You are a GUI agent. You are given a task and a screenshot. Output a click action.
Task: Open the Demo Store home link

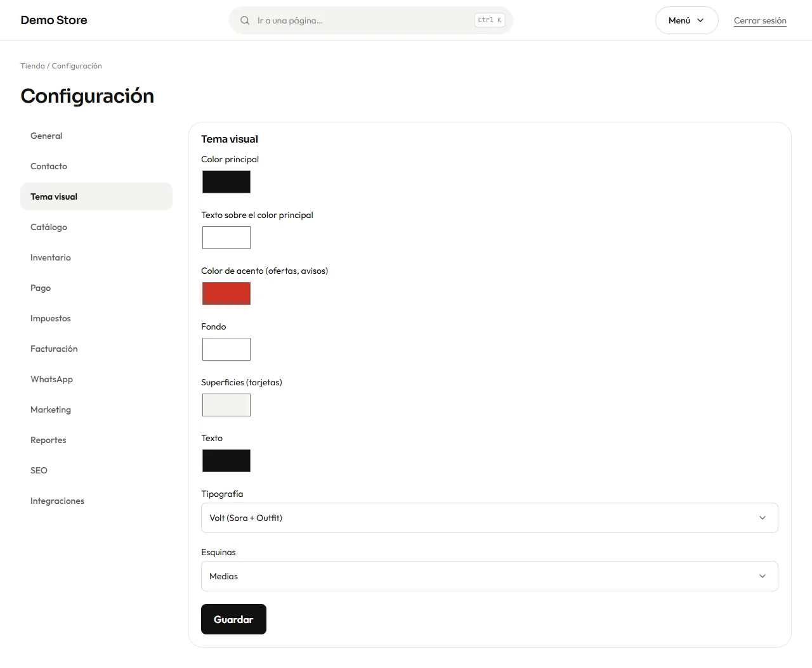coord(54,20)
